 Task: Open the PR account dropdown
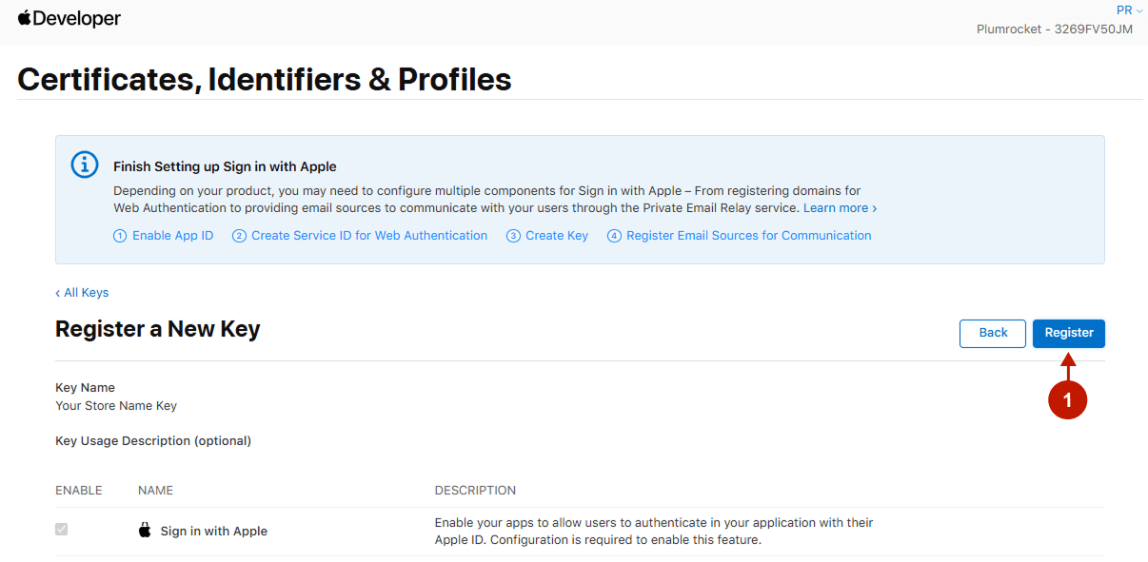pyautogui.click(x=1128, y=10)
